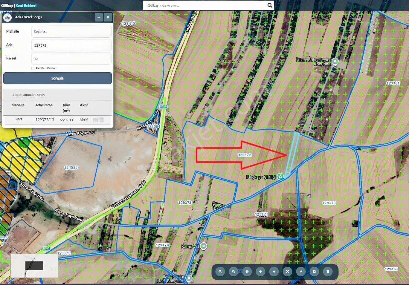Screen dimensions: 409x285
Task: Click the Ada/Parsel column header
Action: pyautogui.click(x=44, y=105)
